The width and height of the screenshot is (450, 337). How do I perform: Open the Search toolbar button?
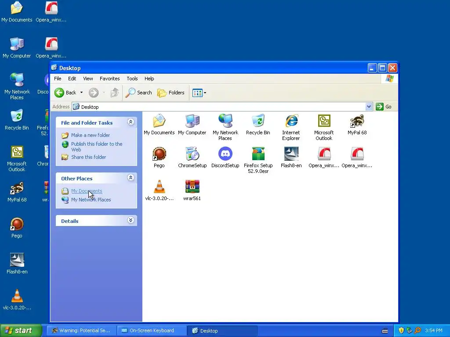click(x=139, y=93)
